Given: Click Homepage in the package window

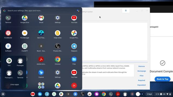Looking at the screenshot, I should click(142, 71).
